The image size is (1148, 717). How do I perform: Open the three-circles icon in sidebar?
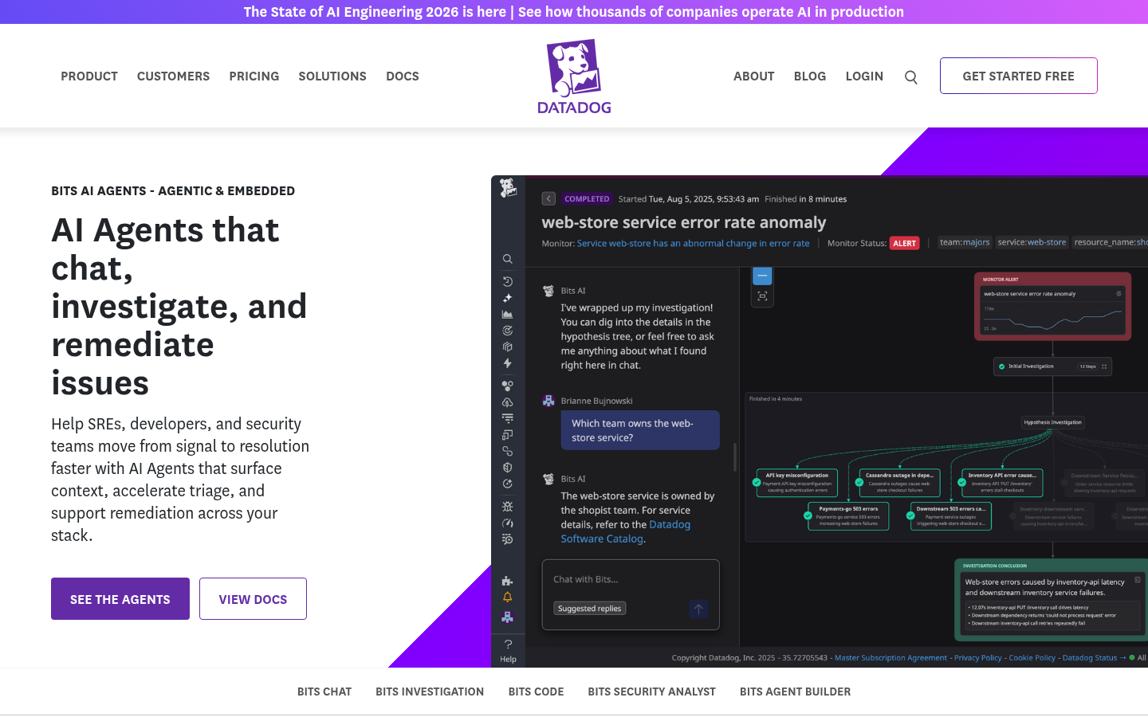click(x=507, y=386)
